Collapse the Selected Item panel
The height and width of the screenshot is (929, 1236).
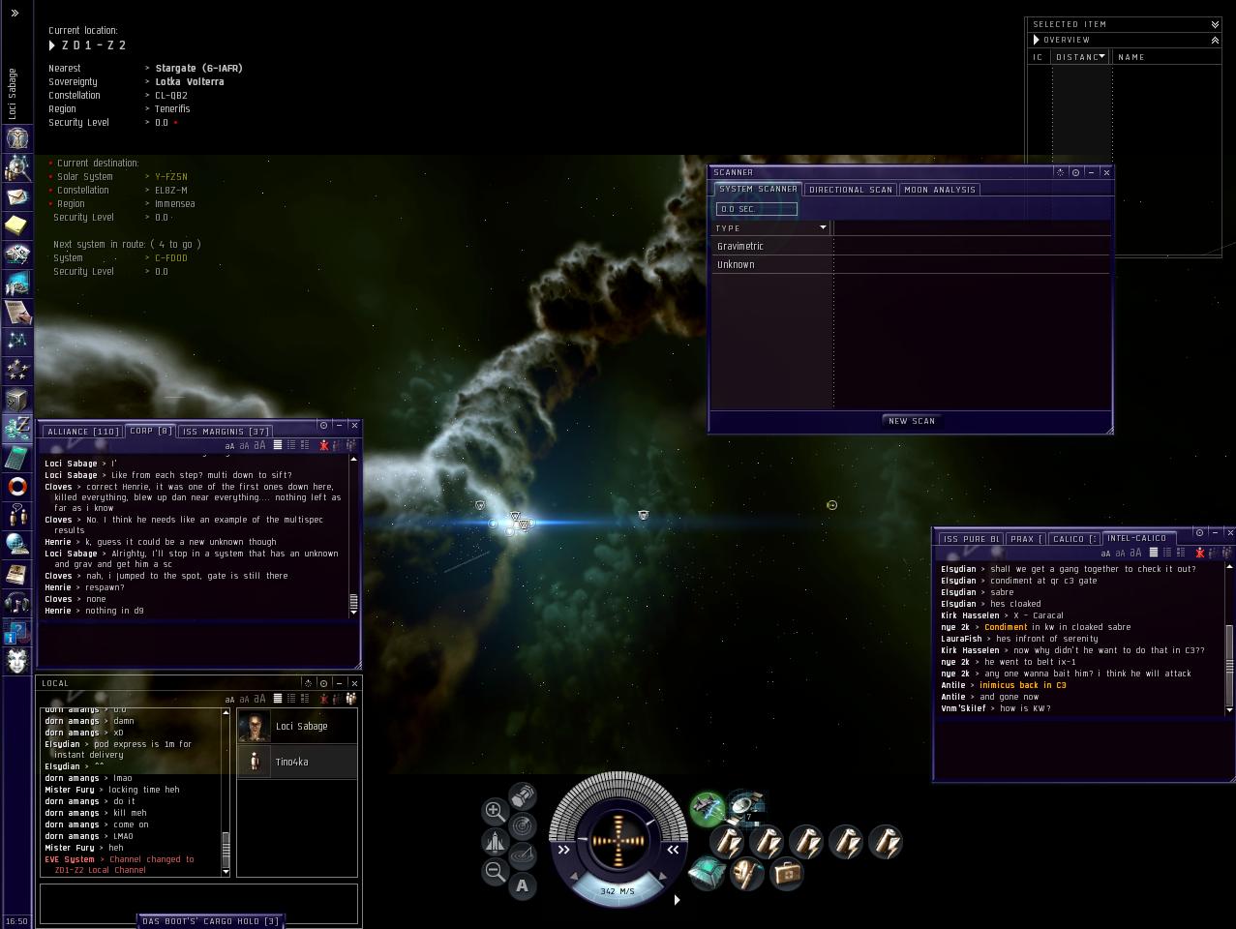point(1215,24)
